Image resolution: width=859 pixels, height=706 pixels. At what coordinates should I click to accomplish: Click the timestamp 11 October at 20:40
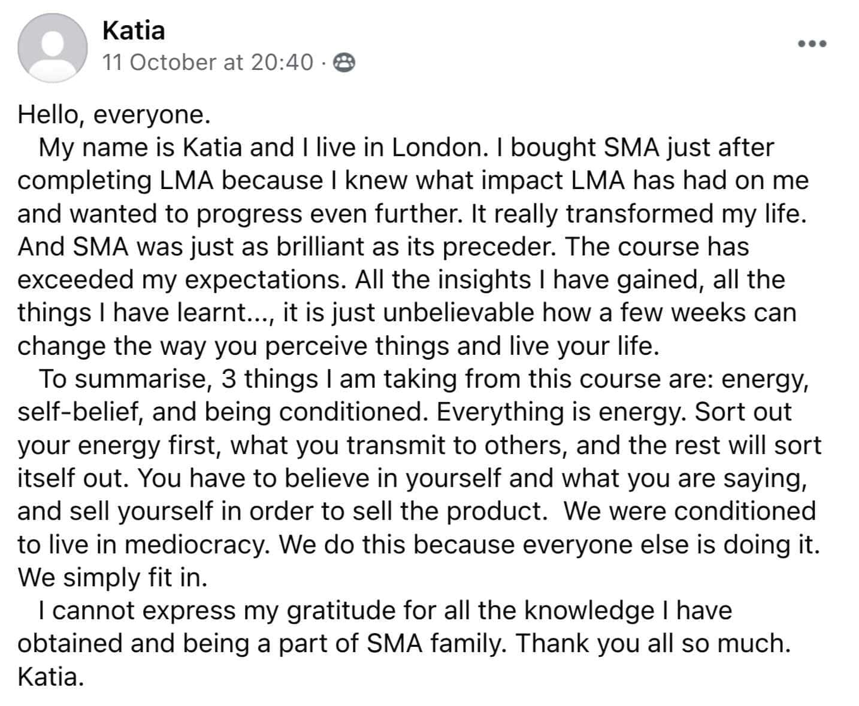click(x=208, y=62)
